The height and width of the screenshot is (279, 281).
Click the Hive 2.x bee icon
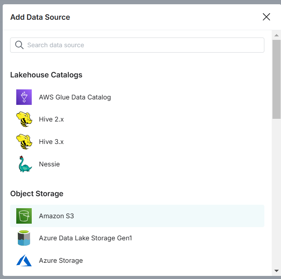coord(24,120)
